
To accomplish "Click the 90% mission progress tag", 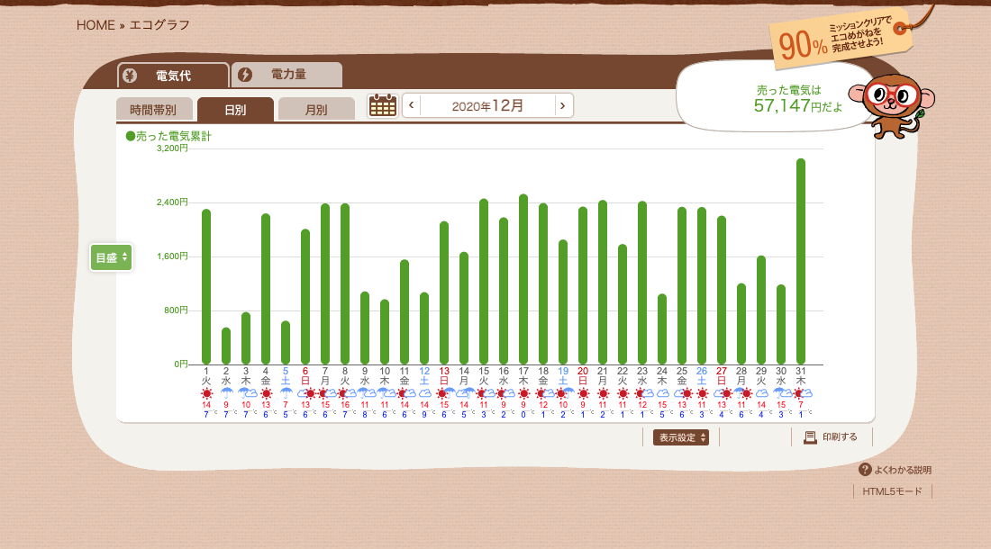I will tap(838, 38).
